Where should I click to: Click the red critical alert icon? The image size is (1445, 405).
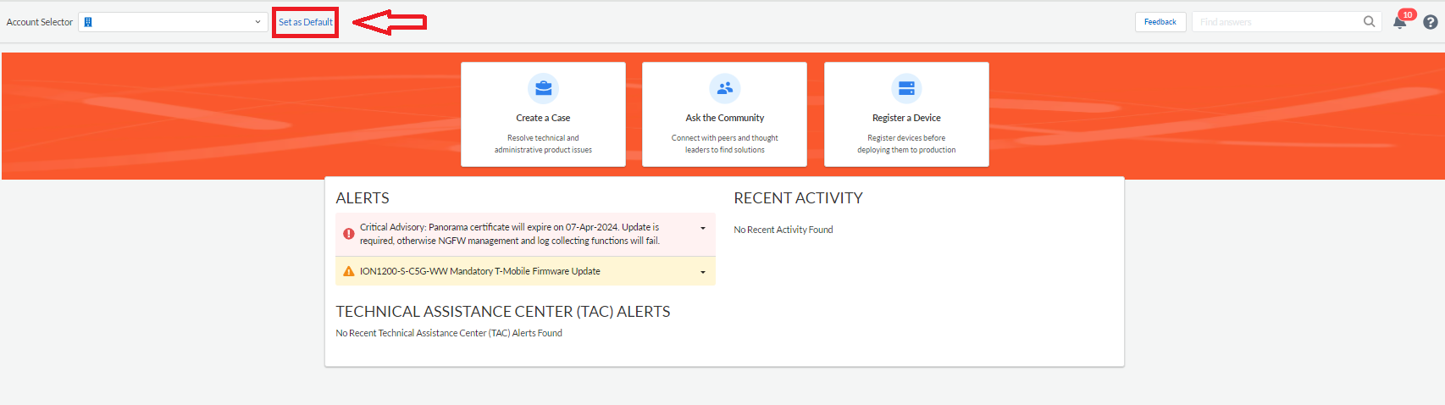pos(348,234)
